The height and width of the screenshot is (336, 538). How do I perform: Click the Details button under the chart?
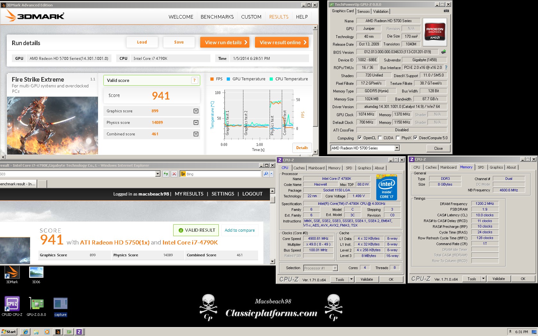[302, 148]
